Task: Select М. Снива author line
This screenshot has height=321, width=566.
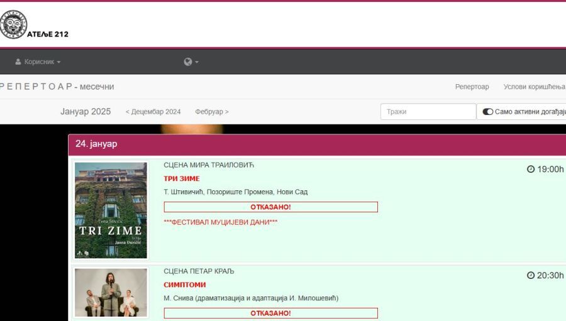Action: [251, 298]
